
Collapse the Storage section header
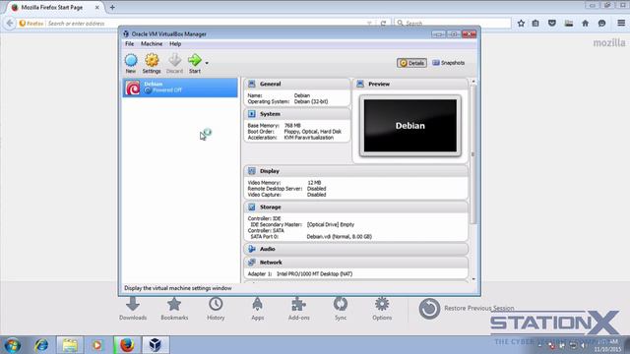click(356, 207)
